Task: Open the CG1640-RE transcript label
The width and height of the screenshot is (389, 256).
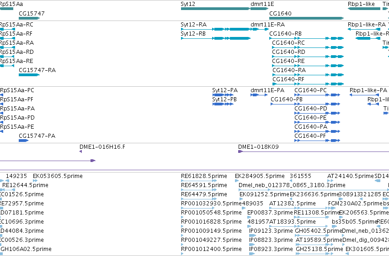Action: tap(288, 61)
